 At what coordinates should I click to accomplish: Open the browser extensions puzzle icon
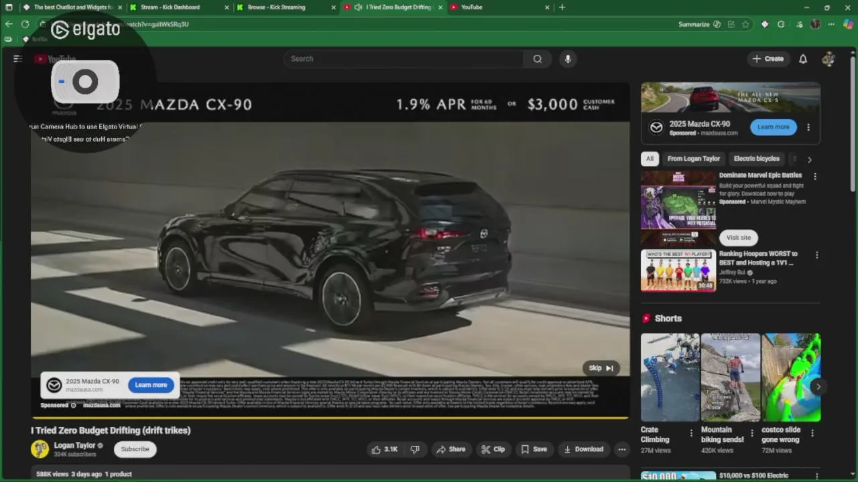click(x=781, y=24)
